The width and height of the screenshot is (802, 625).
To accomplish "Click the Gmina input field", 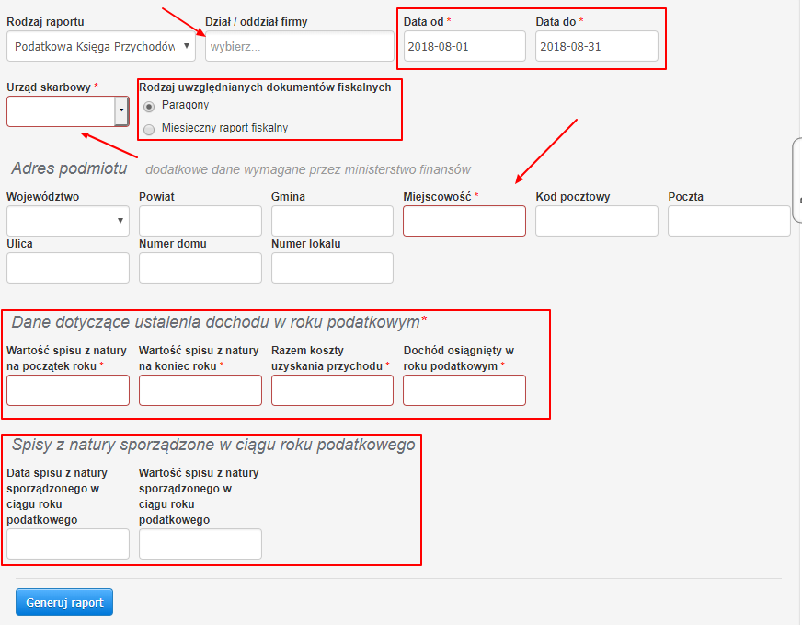I will [332, 221].
